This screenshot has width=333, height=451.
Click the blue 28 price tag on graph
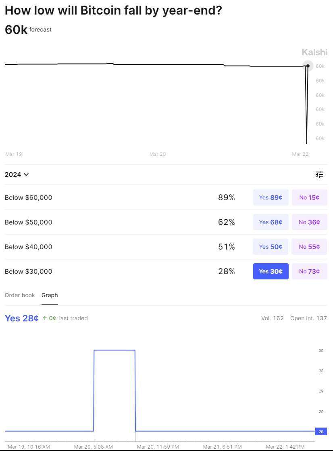click(x=321, y=432)
